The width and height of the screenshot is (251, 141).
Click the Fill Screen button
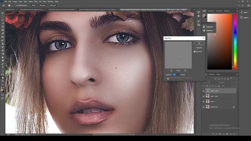[53, 5]
